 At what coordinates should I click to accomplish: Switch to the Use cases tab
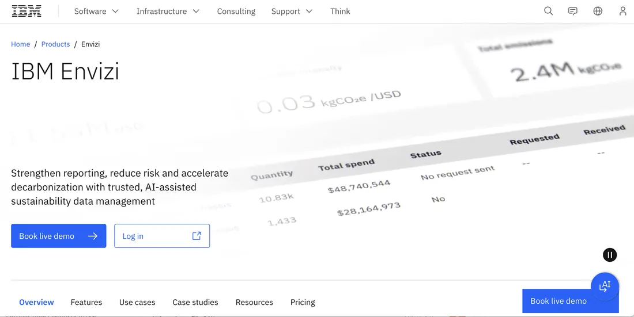pos(137,302)
